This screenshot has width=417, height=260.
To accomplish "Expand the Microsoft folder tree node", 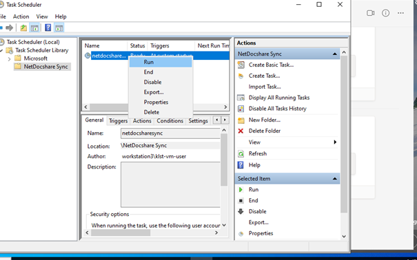I will [x=10, y=58].
